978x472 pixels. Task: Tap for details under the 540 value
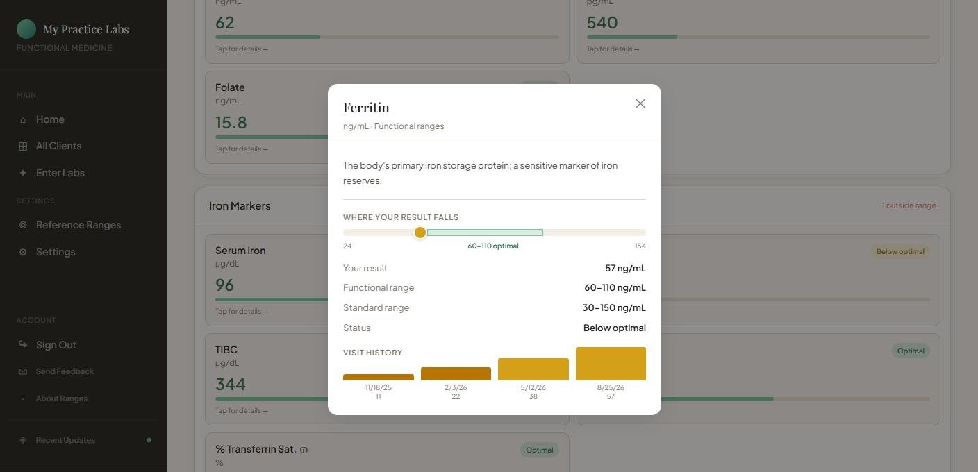(x=613, y=49)
